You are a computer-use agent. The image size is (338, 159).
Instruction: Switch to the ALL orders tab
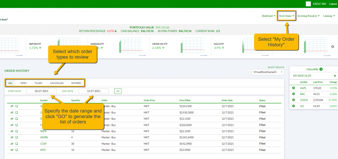click(x=10, y=83)
